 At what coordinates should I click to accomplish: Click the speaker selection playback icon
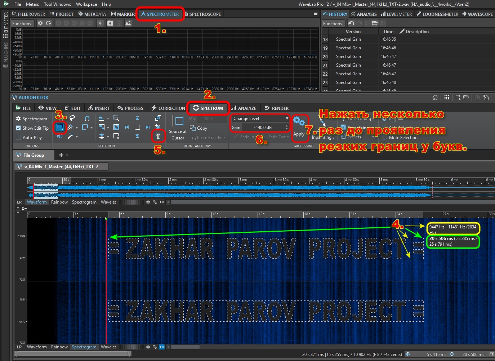tap(60, 136)
